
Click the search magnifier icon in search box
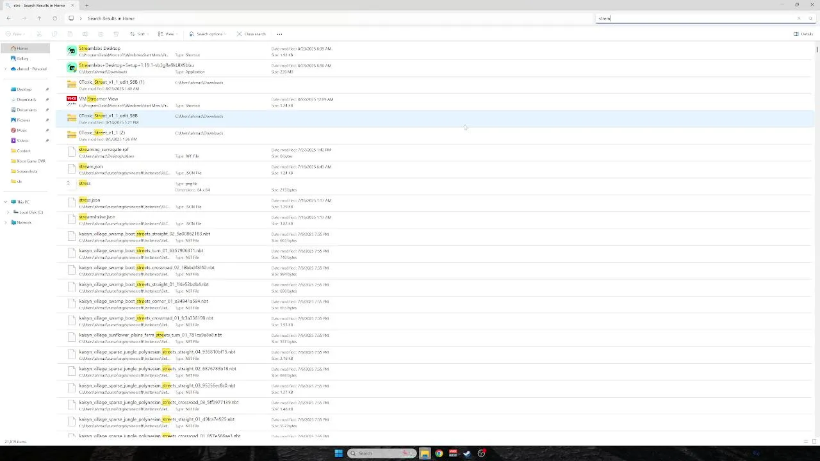(x=810, y=19)
